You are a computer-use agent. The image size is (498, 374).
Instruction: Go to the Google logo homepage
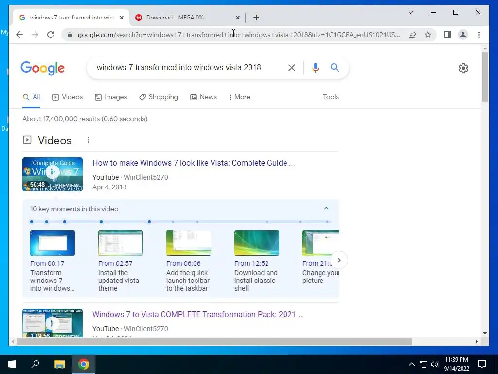43,68
